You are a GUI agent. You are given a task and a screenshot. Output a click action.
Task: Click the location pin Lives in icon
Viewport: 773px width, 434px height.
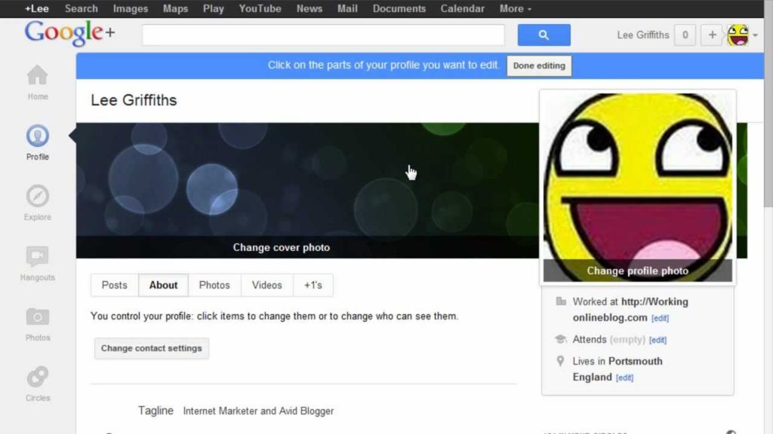tap(561, 361)
